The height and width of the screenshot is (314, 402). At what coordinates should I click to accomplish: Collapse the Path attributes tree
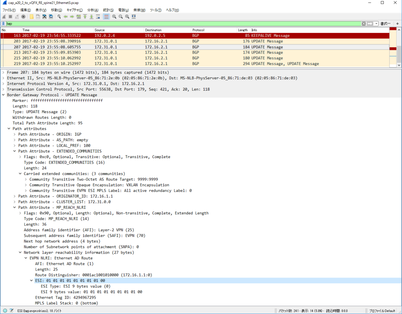pos(9,128)
